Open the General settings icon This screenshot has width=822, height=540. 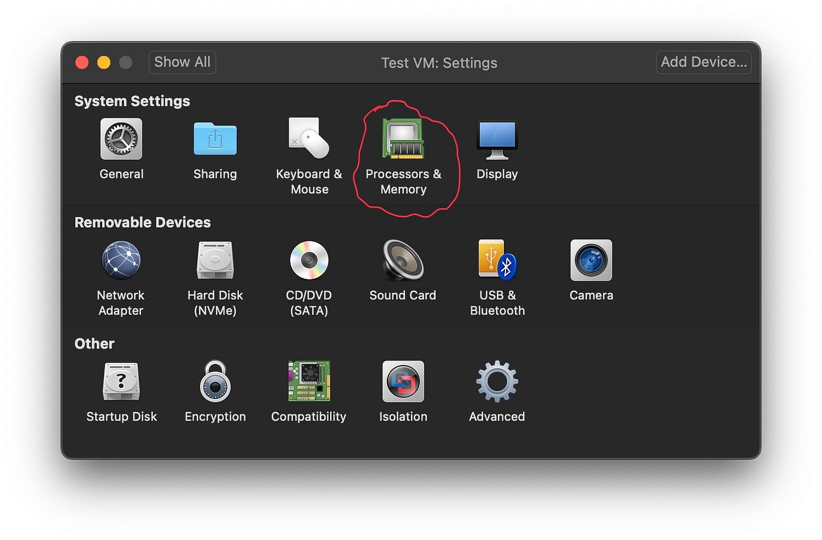(121, 139)
